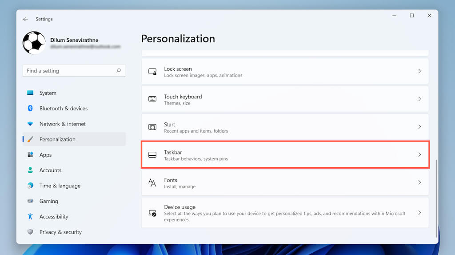
Task: Click the Start menu icon
Action: (x=152, y=127)
